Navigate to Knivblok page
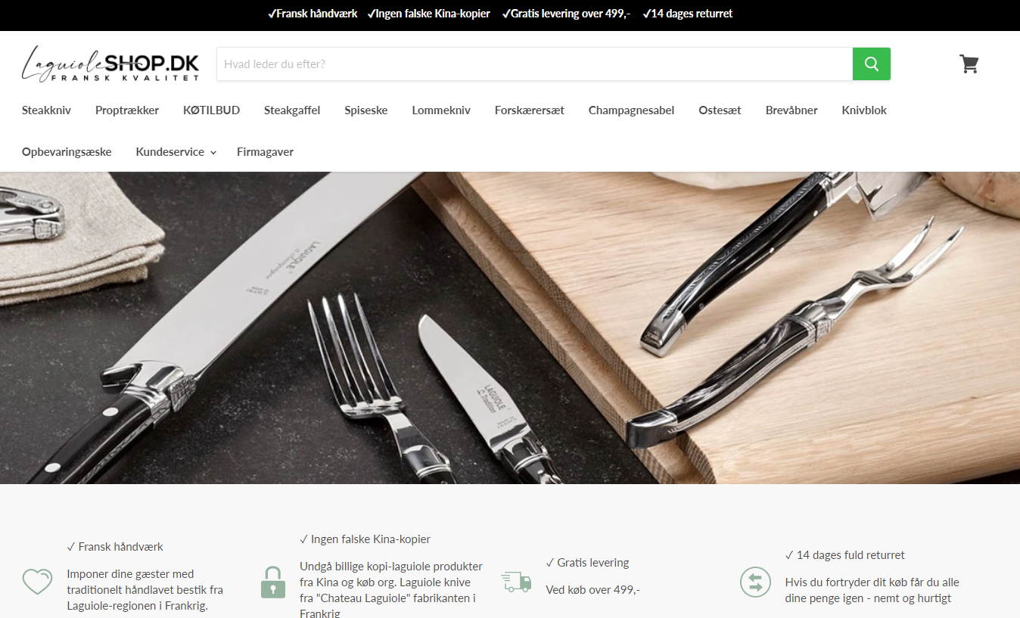This screenshot has height=618, width=1020. [x=864, y=110]
